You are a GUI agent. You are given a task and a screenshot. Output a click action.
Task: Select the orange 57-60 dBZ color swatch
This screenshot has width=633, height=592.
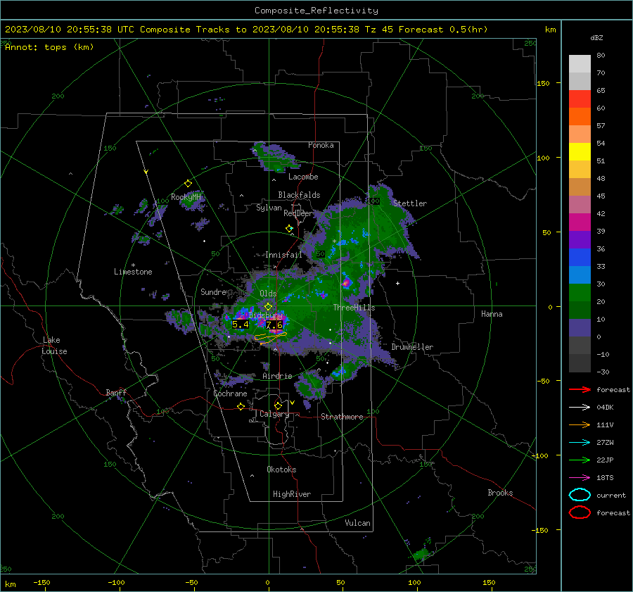580,117
